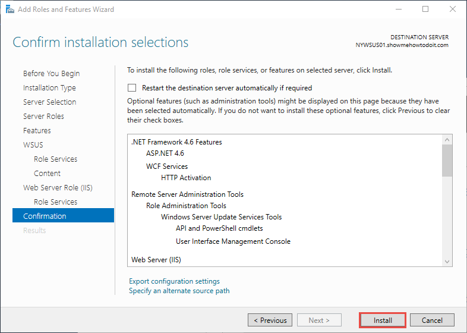
Task: Go to Web Server Role (IIS) step
Action: [58, 188]
